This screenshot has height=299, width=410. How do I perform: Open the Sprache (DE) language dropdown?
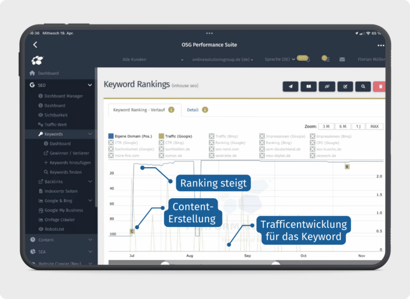280,59
